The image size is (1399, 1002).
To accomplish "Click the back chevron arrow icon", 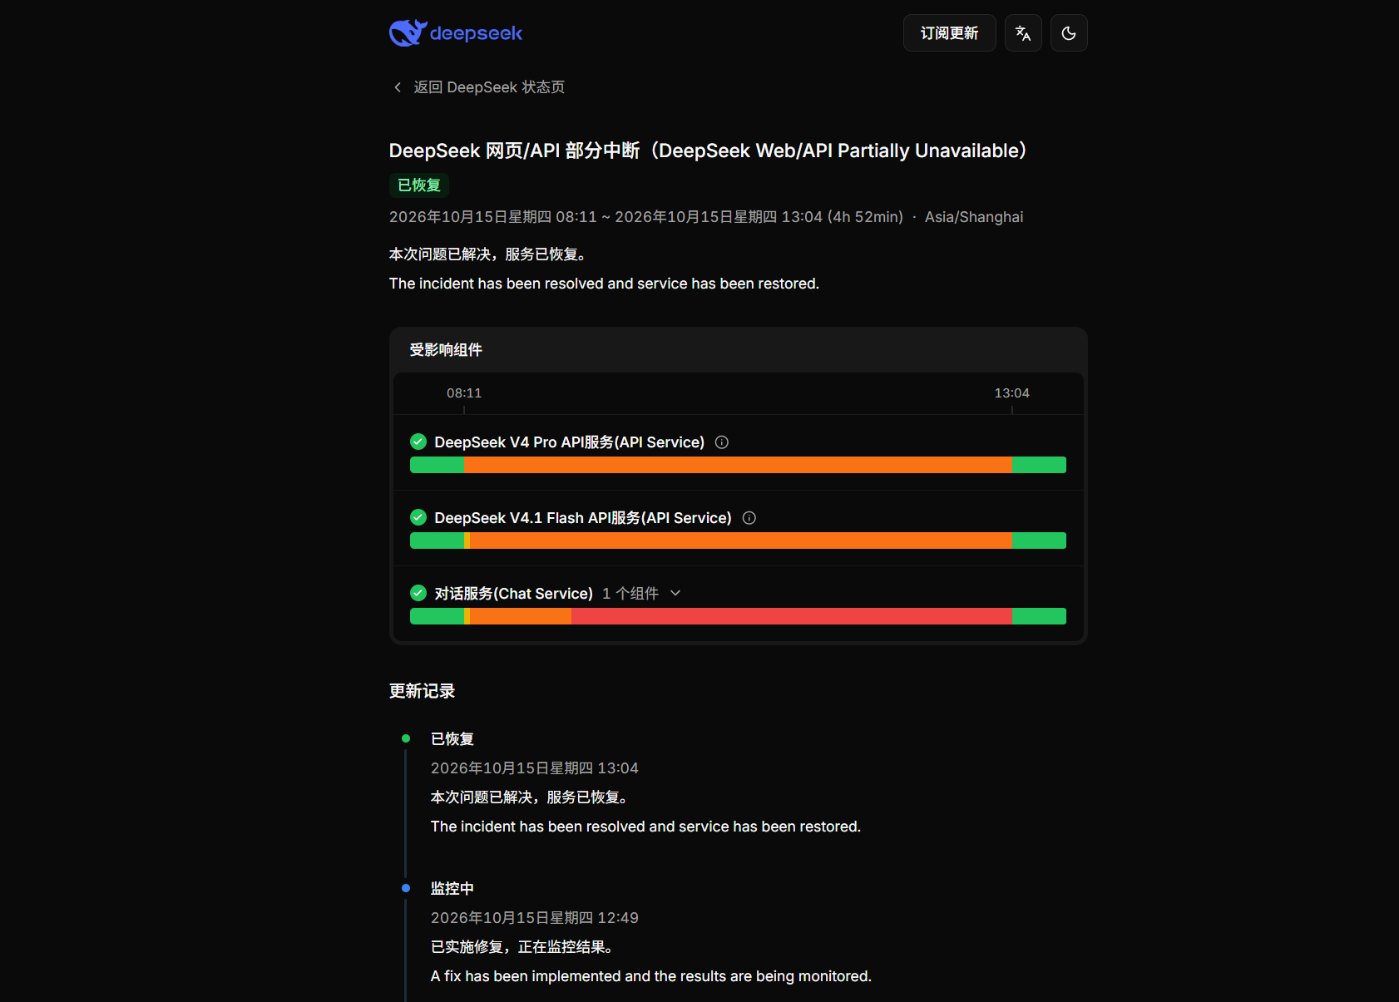I will 398,87.
